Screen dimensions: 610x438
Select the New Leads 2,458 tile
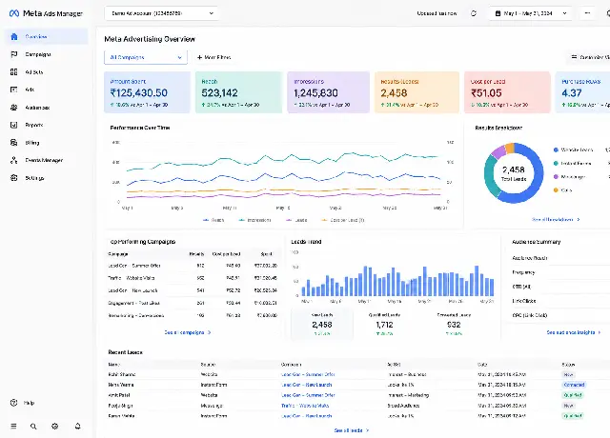322,324
